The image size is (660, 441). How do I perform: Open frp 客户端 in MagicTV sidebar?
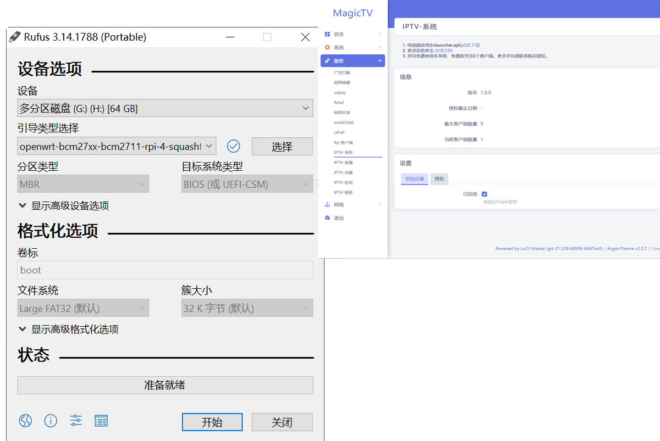(x=343, y=142)
